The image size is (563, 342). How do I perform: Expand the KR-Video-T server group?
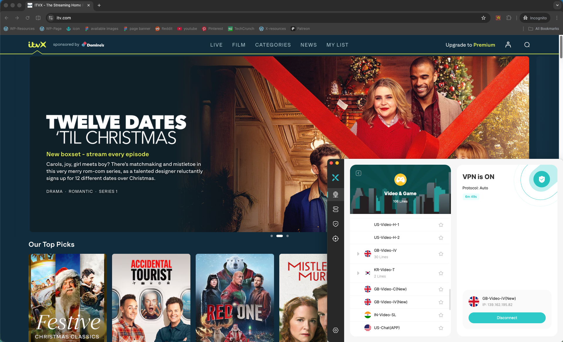pos(358,273)
